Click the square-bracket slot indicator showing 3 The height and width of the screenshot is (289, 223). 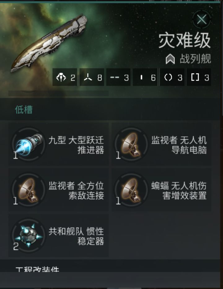[199, 77]
